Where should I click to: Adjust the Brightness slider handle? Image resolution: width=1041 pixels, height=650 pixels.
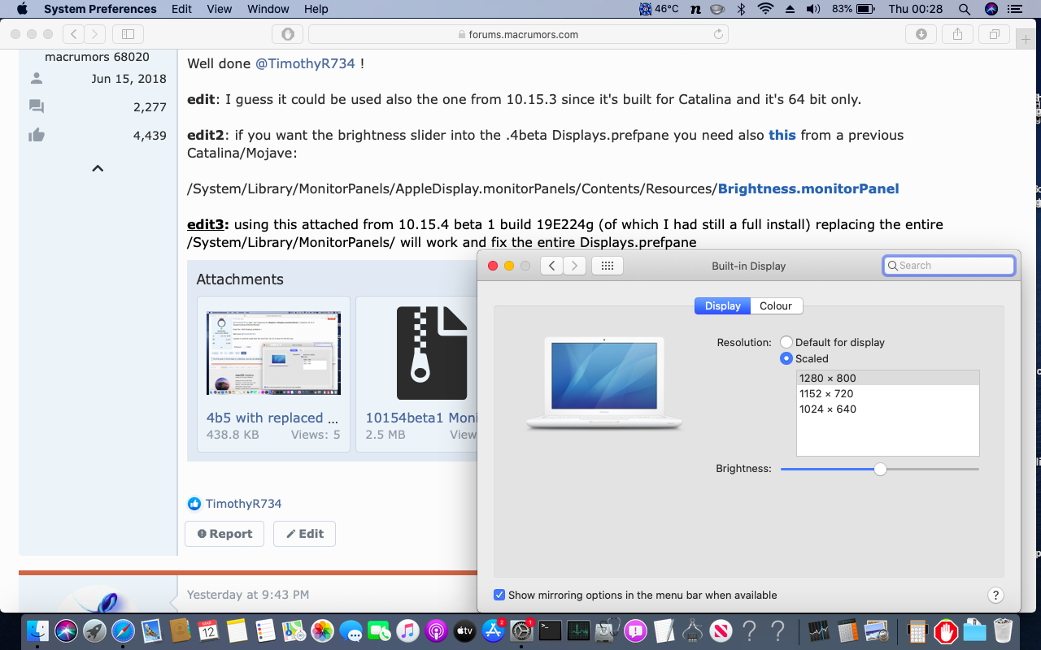pos(880,469)
